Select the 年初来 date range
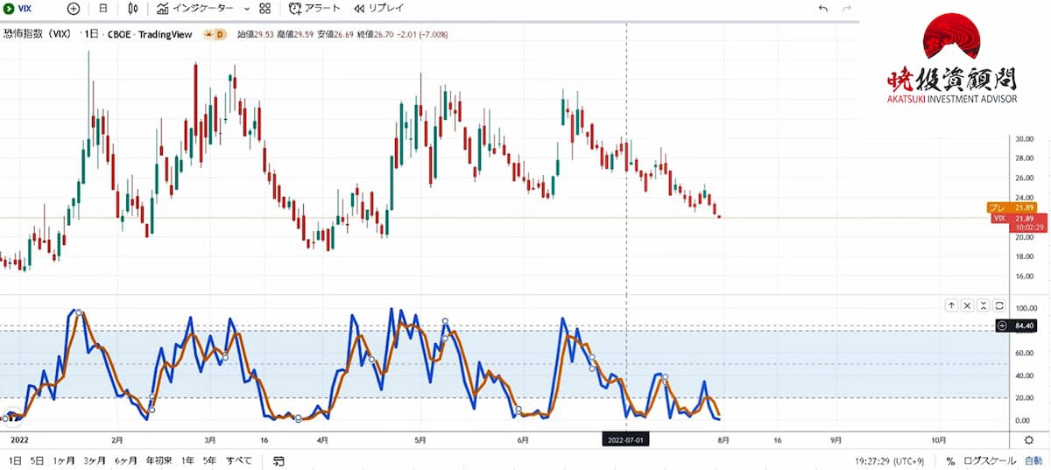 159,460
